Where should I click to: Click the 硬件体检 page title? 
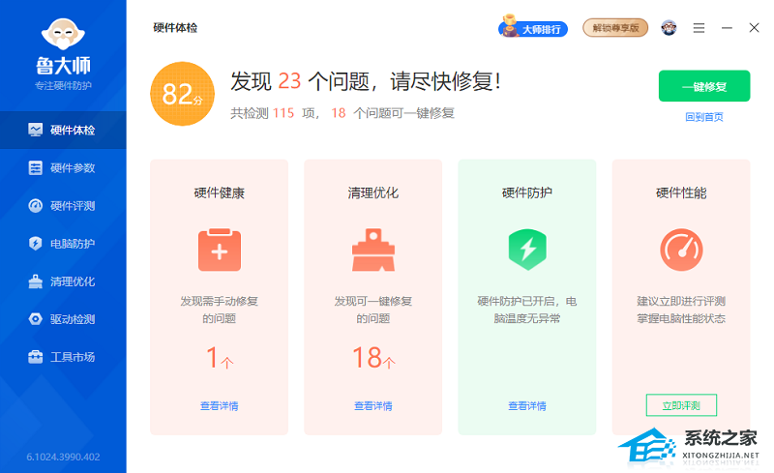point(175,28)
